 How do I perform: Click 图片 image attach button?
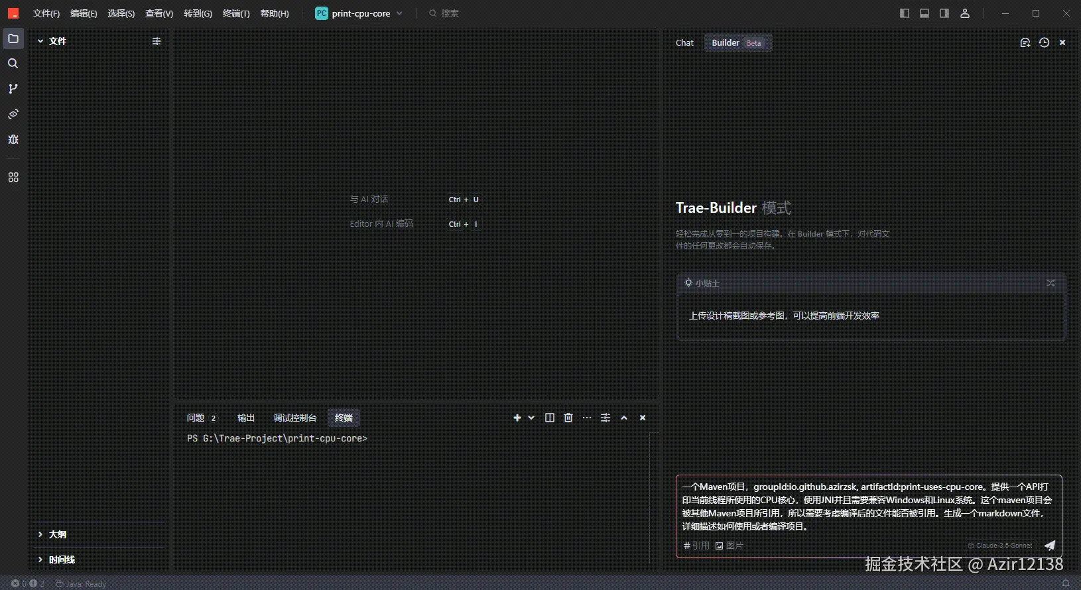click(x=730, y=546)
